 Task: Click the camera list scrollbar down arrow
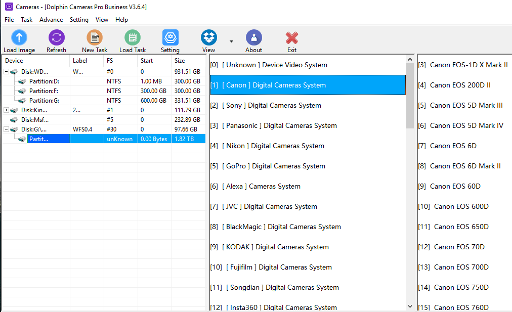click(410, 306)
